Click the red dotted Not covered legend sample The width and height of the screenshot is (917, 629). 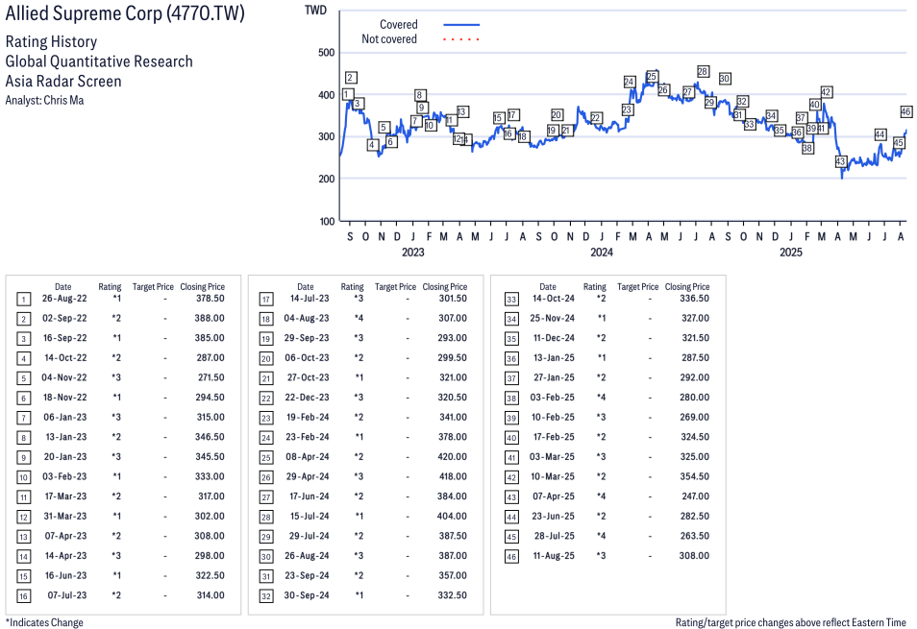(x=461, y=39)
